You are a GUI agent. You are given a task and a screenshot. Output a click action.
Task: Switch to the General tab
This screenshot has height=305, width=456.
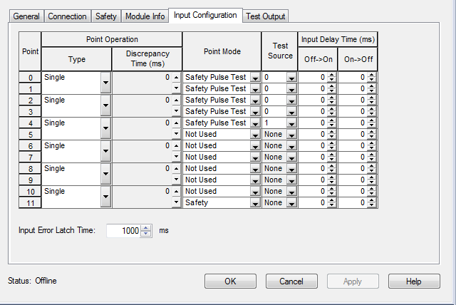(26, 16)
